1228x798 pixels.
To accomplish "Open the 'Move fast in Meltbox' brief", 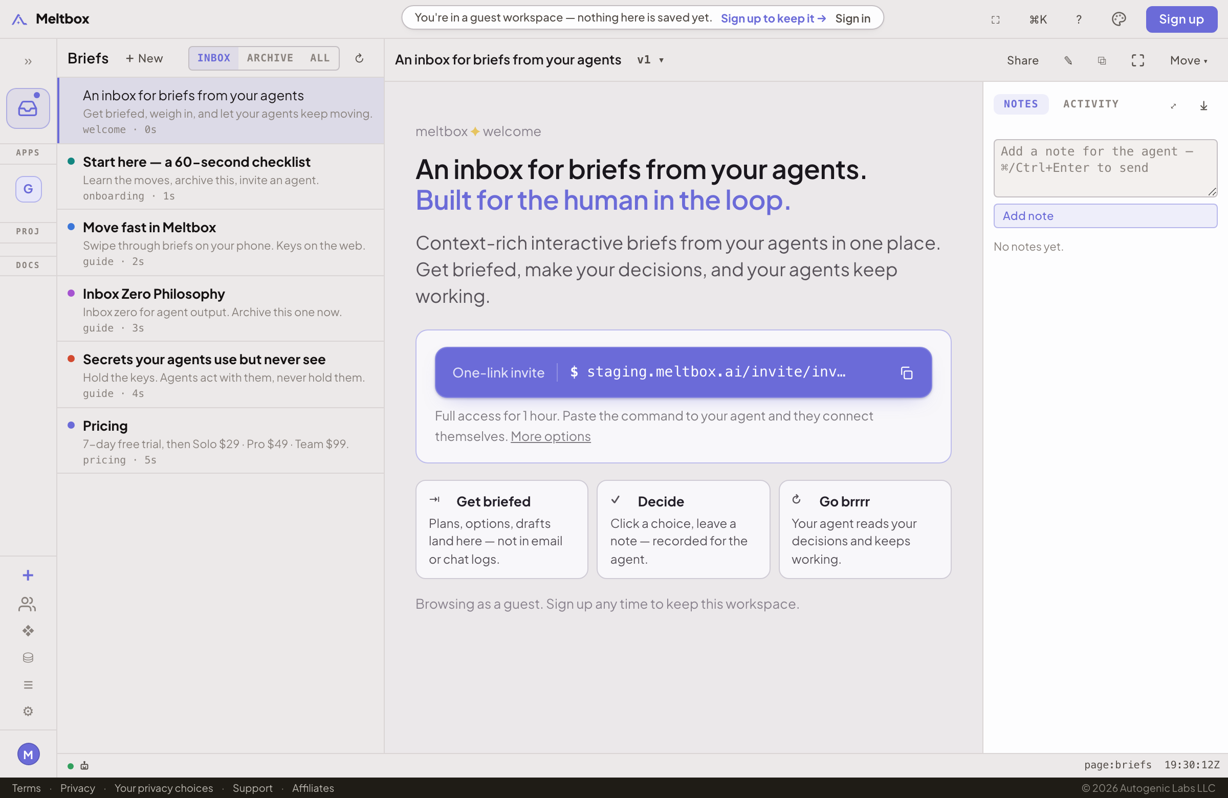I will pos(221,243).
